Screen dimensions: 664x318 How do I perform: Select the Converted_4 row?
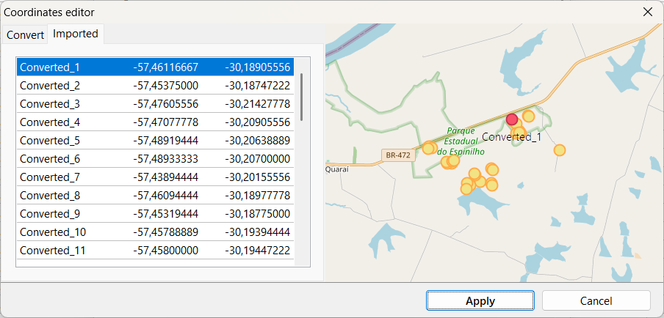[x=156, y=122]
